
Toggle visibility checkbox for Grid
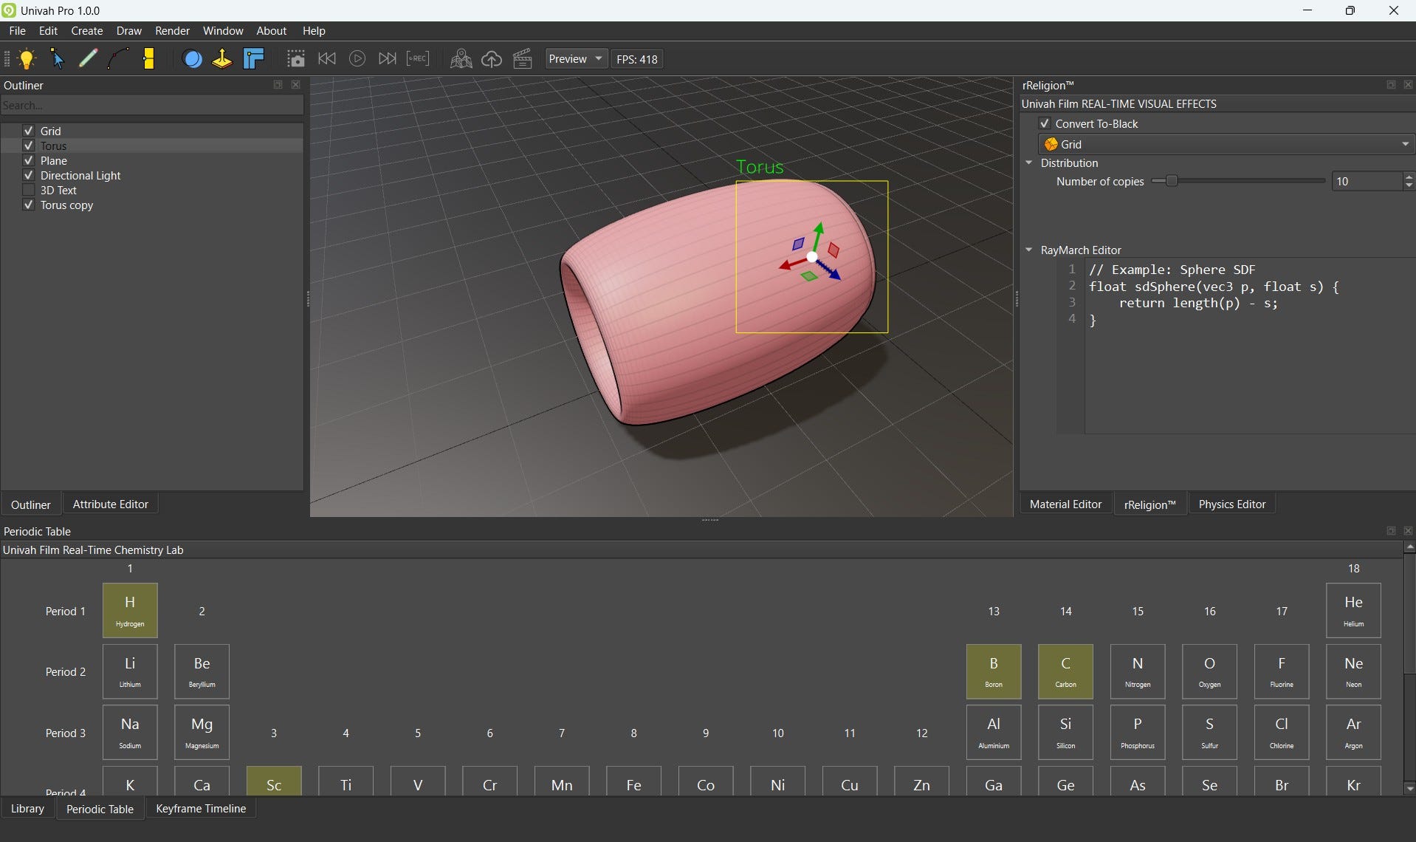[x=29, y=131]
